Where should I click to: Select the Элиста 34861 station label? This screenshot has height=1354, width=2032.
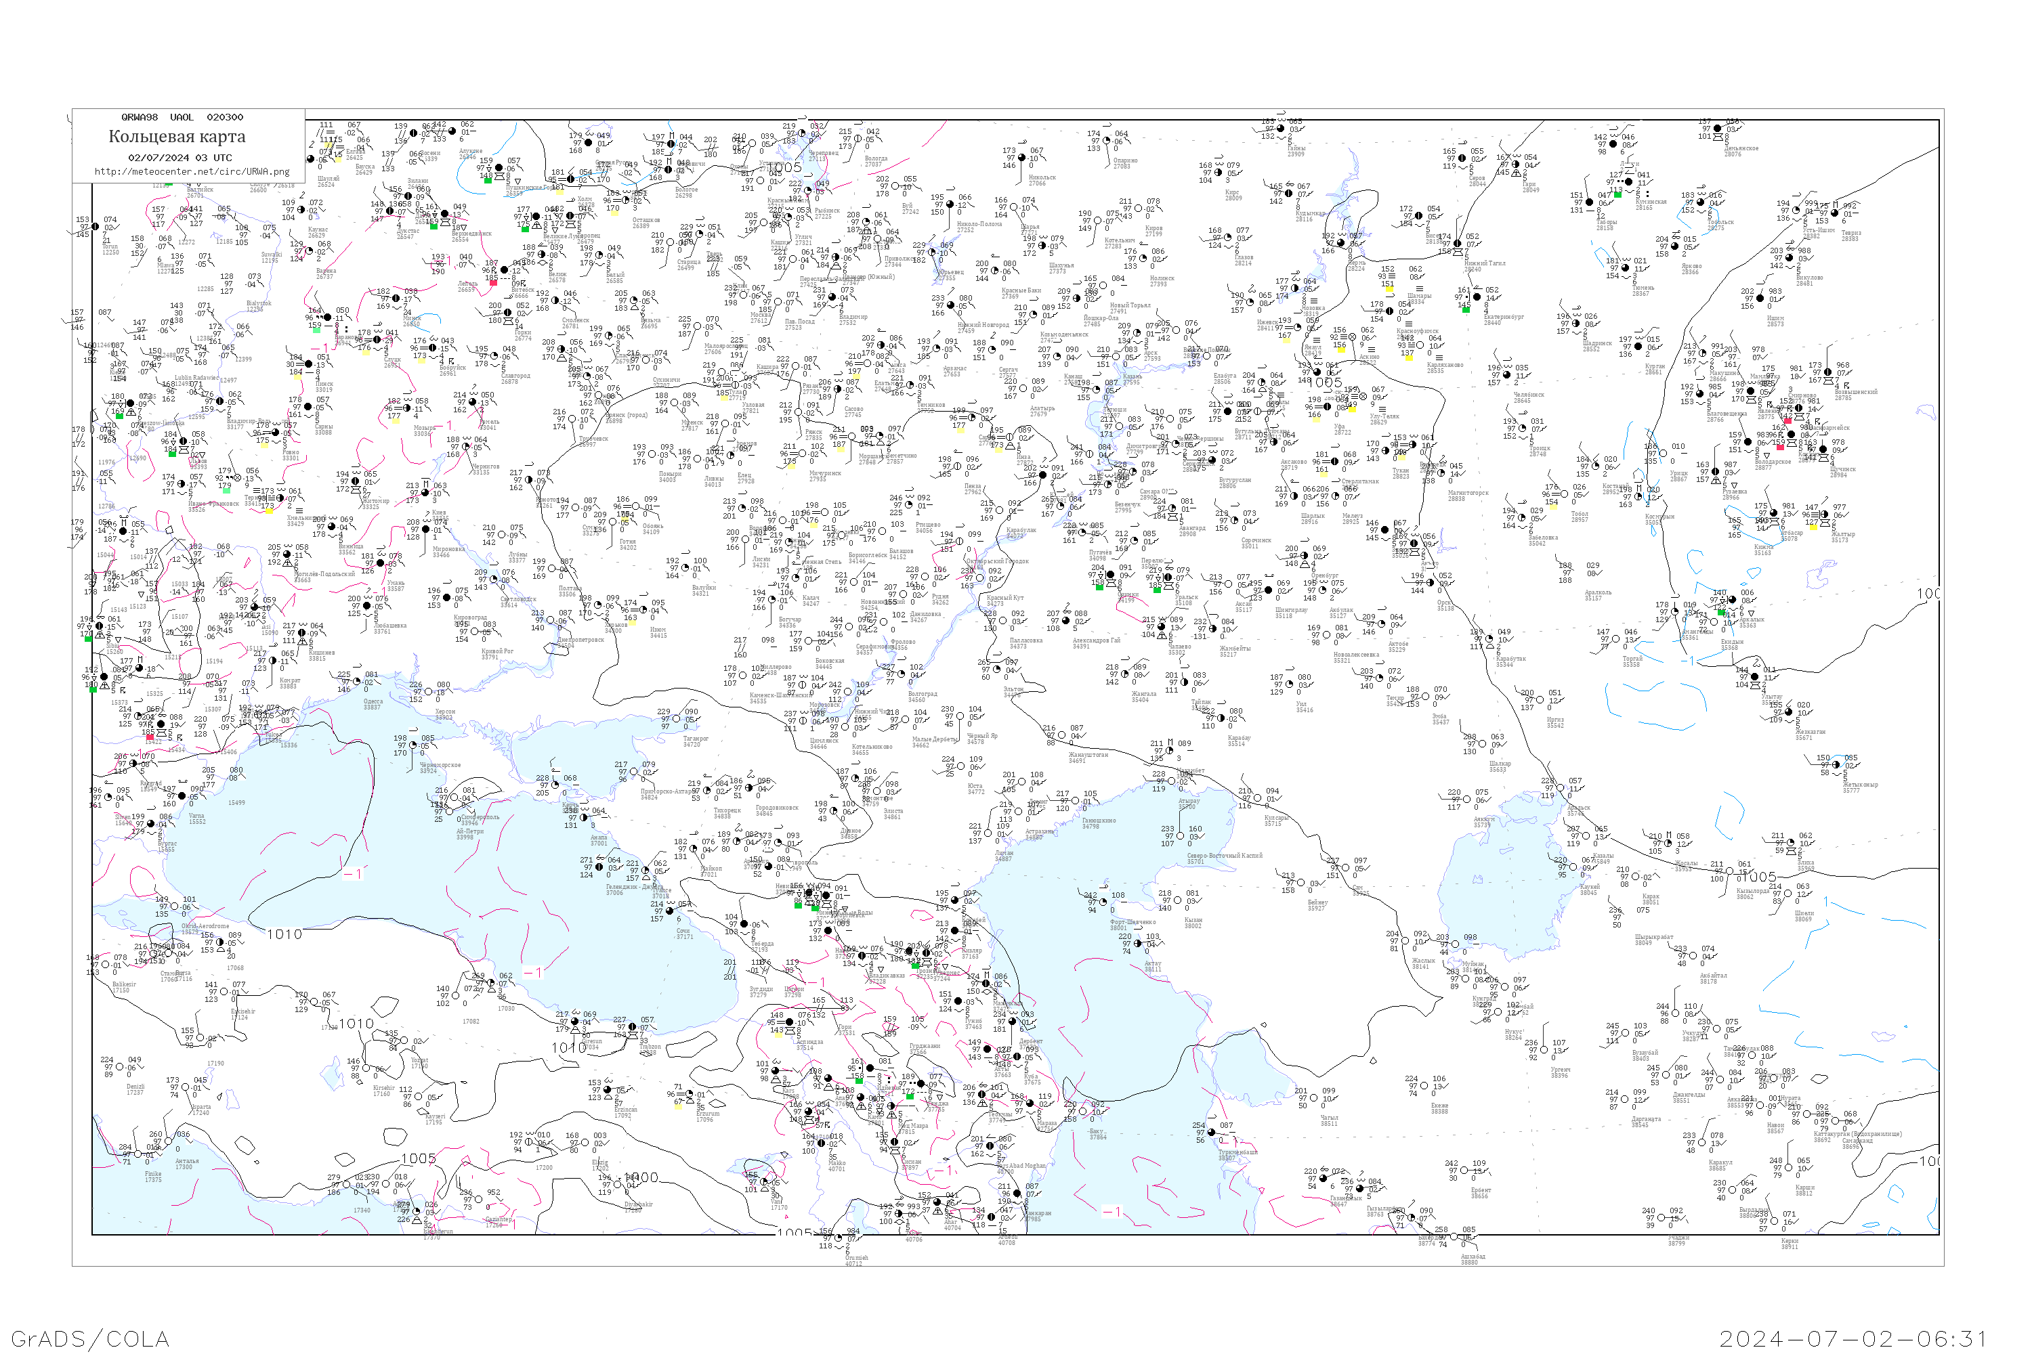click(x=893, y=814)
